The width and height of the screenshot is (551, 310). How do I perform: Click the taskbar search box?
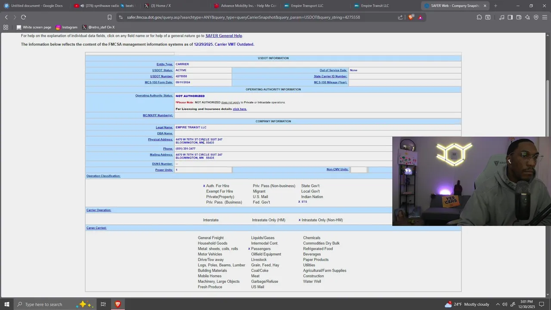click(56, 304)
